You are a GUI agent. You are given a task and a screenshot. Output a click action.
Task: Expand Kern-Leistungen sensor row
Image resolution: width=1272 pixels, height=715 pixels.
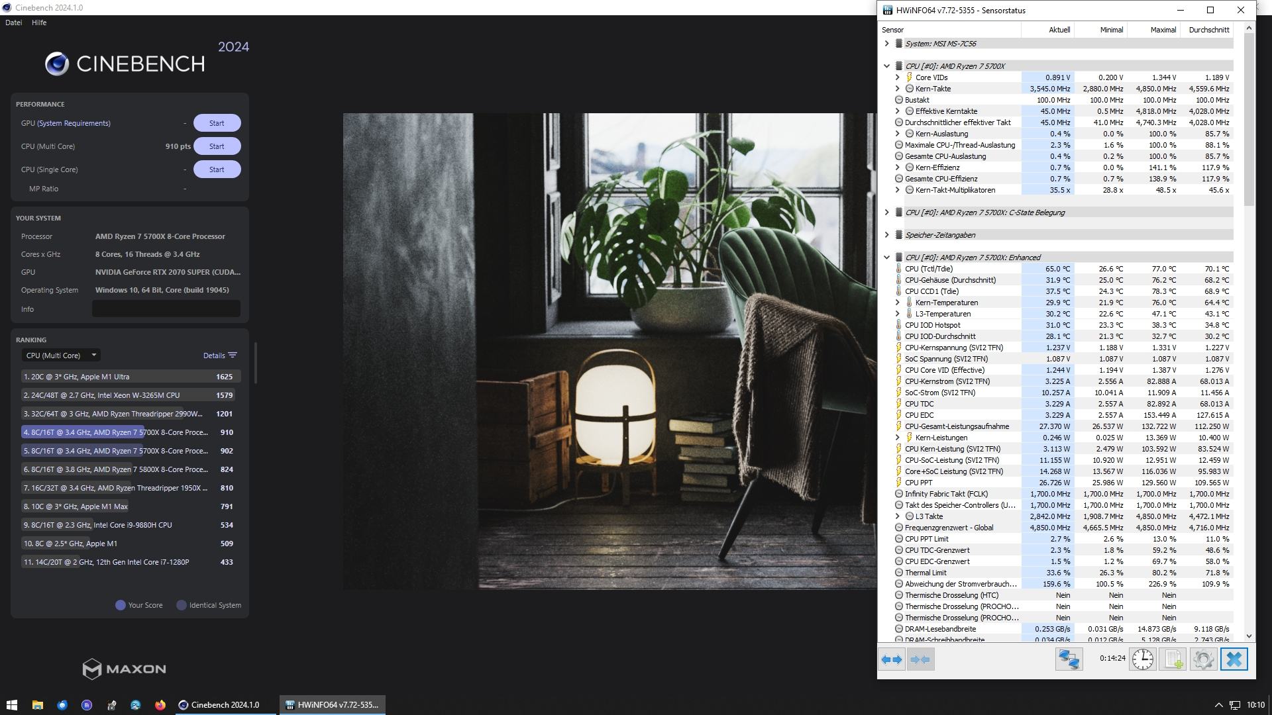coord(898,438)
